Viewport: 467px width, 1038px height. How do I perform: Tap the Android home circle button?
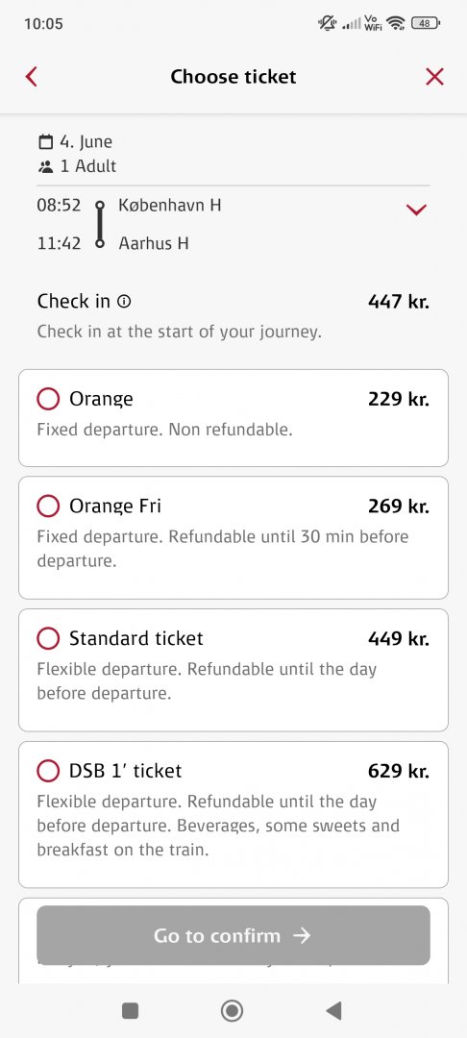click(x=233, y=1011)
